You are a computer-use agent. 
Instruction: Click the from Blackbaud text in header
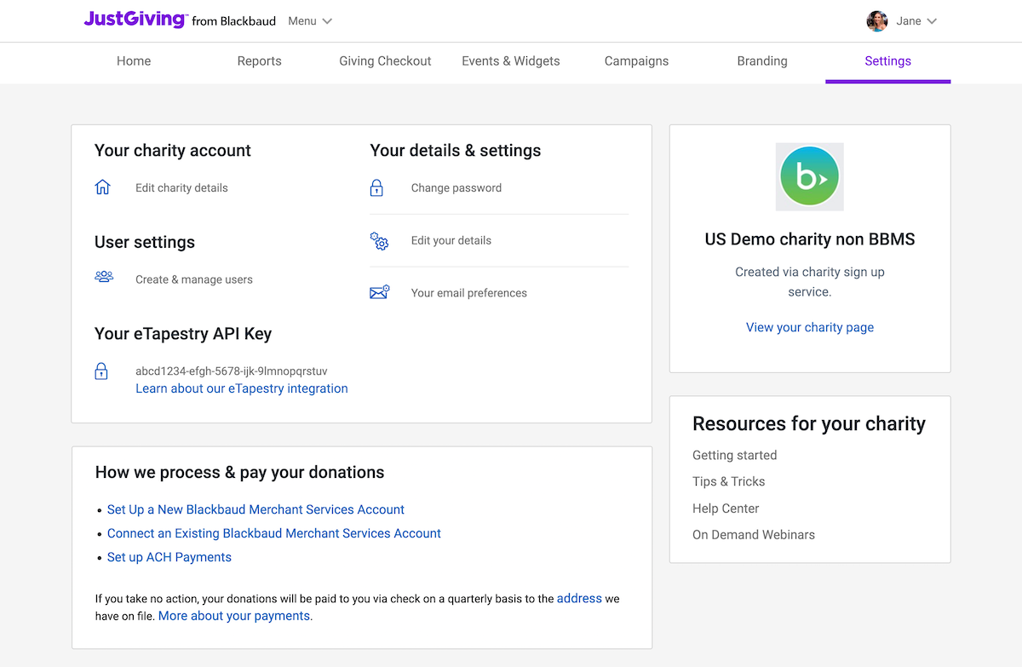point(234,21)
